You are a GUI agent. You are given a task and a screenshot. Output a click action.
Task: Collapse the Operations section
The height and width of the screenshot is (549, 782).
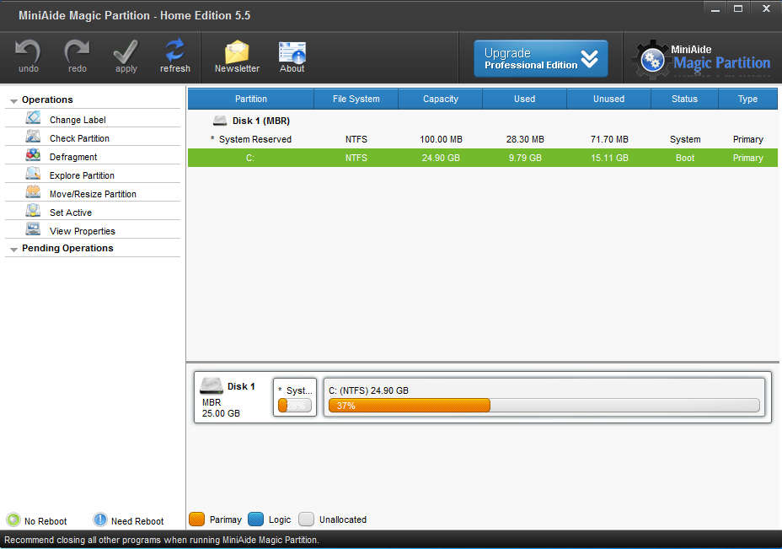13,100
